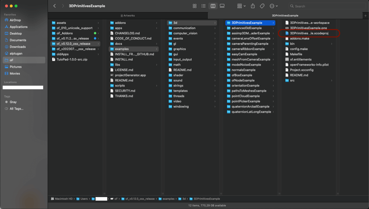Select the 3d folder
369x209 pixels.
click(x=192, y=23)
